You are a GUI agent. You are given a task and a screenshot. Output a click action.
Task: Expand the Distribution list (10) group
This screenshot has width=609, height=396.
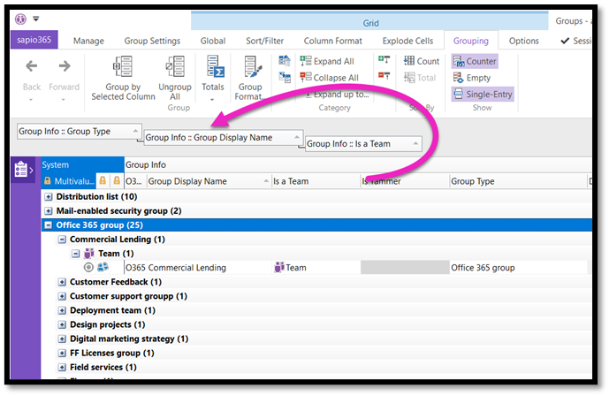point(48,197)
